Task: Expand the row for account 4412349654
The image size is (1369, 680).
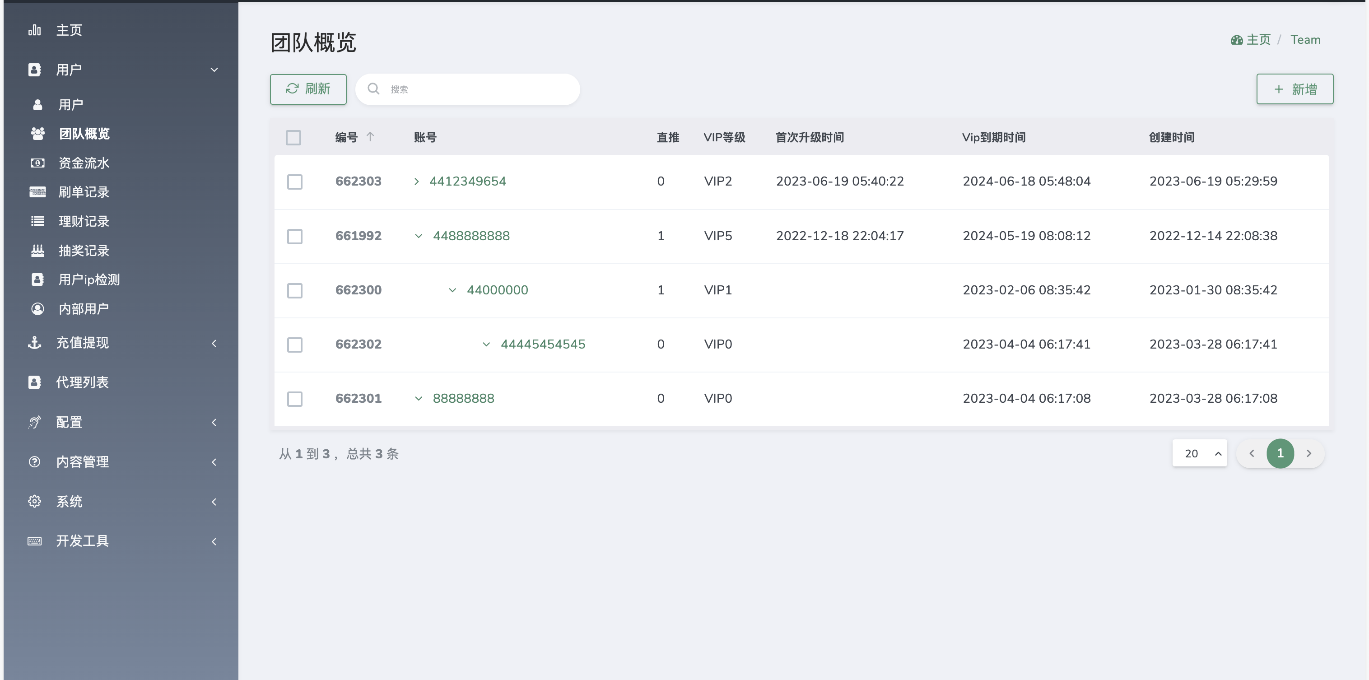Action: coord(417,182)
